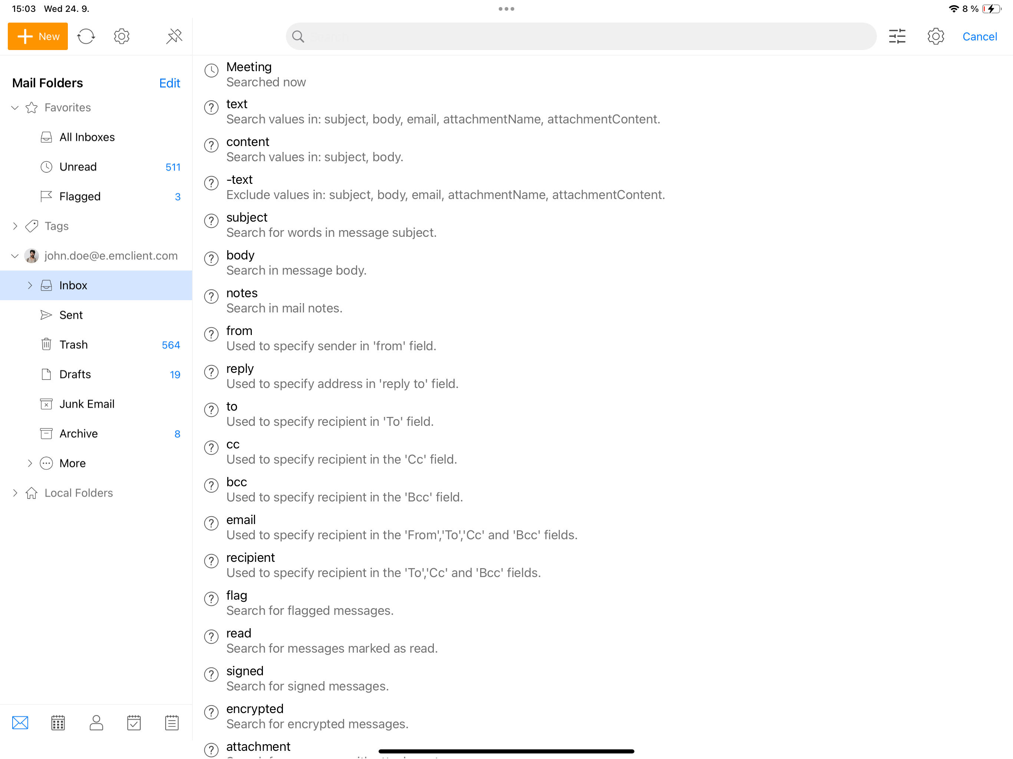Viewport: 1013px width, 759px height.
Task: Click help icon beside 'flag' keyword
Action: 211,599
